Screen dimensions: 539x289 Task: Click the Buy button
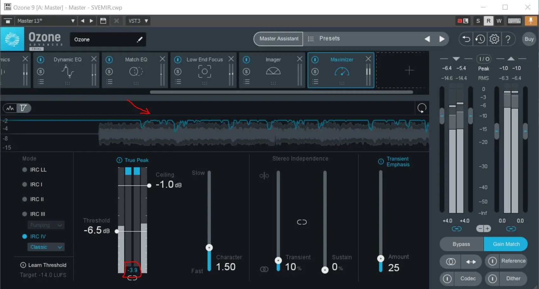pos(529,39)
